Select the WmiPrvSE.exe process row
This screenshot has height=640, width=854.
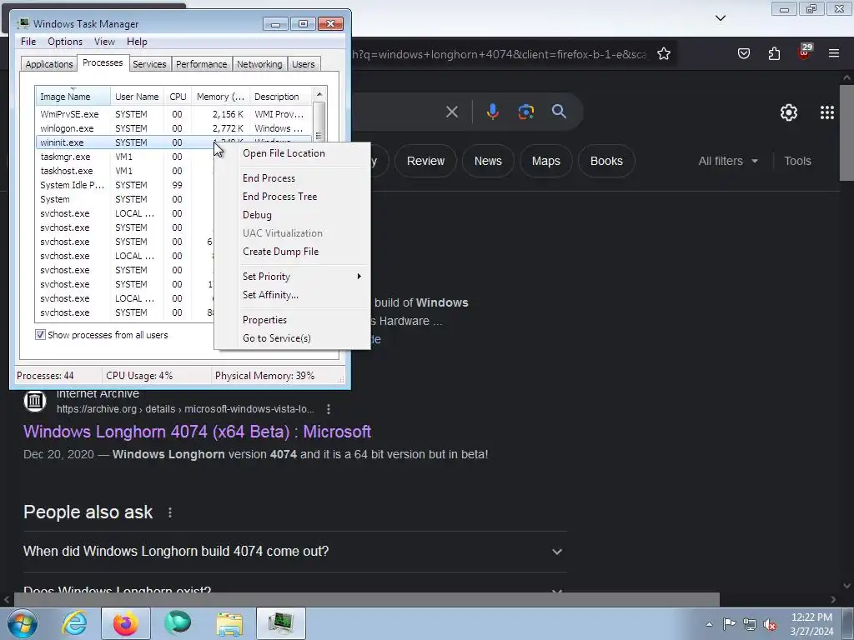[173, 114]
